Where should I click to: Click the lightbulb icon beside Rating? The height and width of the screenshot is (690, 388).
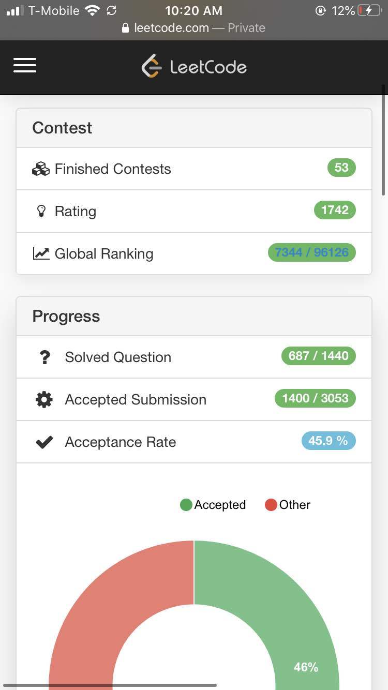41,211
